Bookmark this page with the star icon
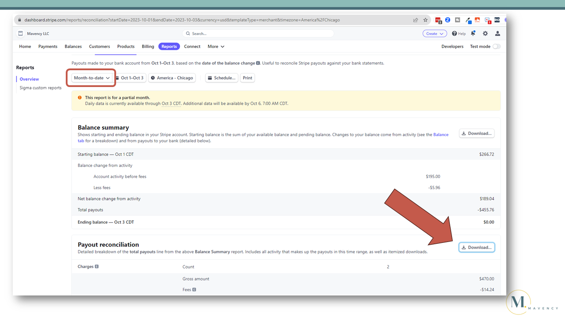 [426, 20]
